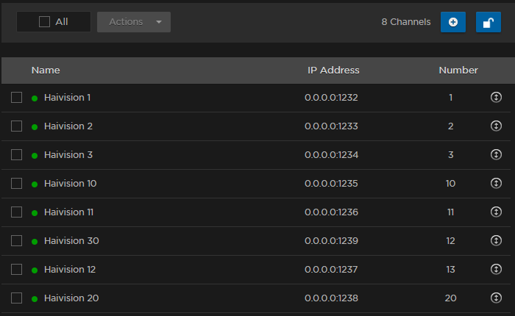Screen dimensions: 515x316
Task: Sort by Number column header
Action: 458,71
